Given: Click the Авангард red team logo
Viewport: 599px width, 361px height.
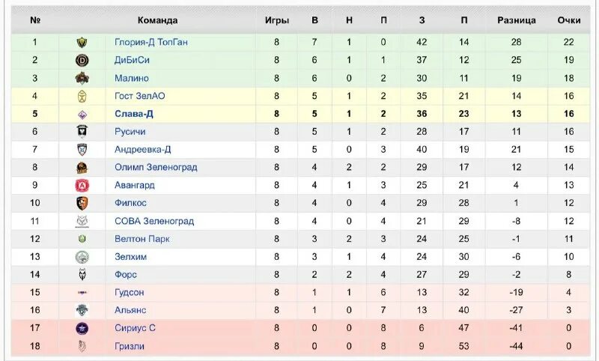Looking at the screenshot, I should point(82,185).
